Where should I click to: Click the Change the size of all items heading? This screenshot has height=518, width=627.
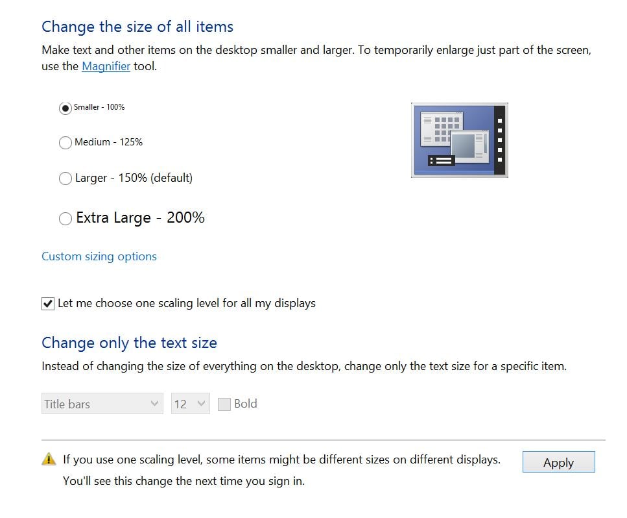tap(137, 27)
